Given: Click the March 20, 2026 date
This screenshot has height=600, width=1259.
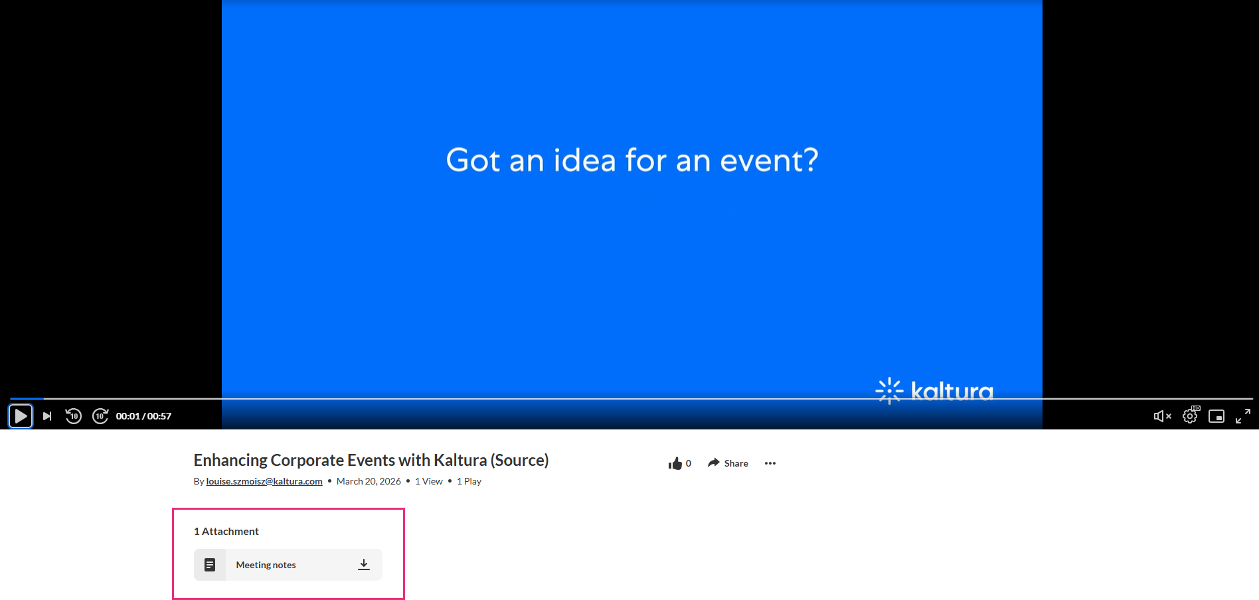Looking at the screenshot, I should point(369,481).
